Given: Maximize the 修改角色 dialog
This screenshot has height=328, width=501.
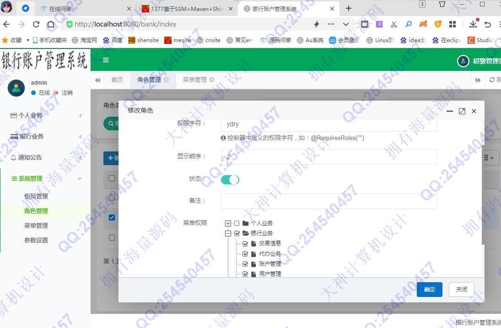Looking at the screenshot, I should pos(462,111).
